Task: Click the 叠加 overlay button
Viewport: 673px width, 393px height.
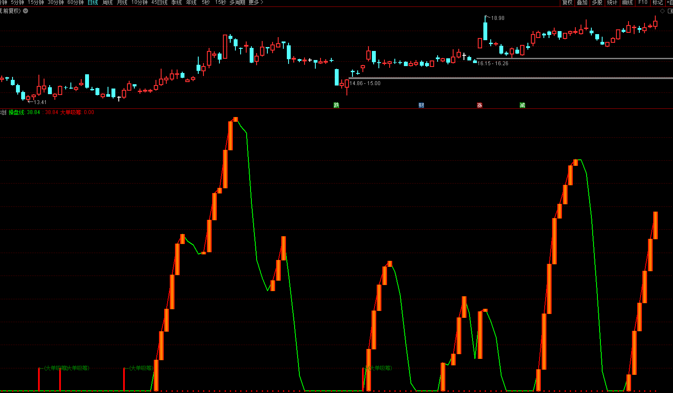Action: tap(582, 3)
